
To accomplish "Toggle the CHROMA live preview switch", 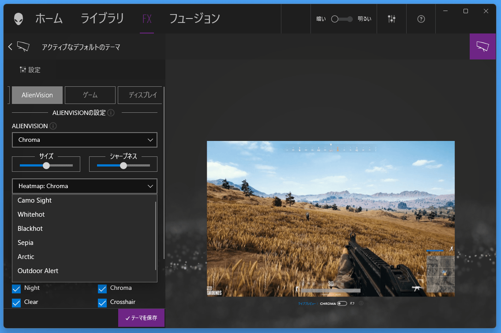I will click(342, 303).
